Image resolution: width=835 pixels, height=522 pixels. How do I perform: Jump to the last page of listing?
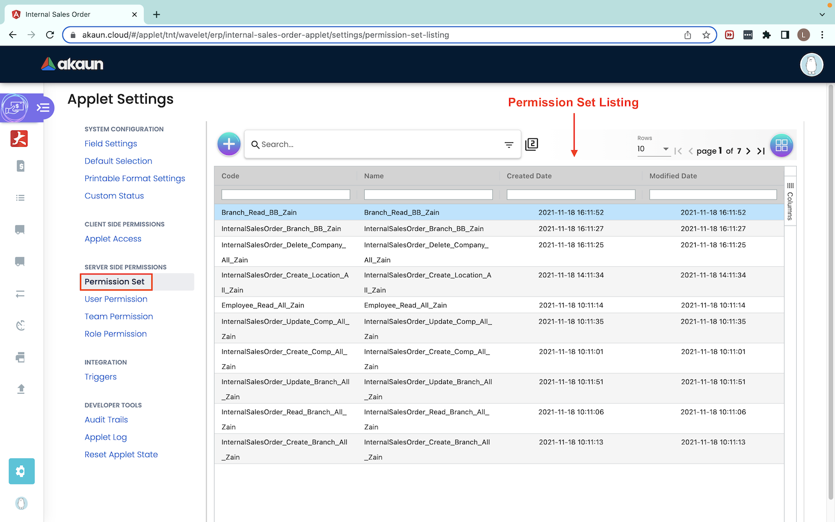coord(761,151)
